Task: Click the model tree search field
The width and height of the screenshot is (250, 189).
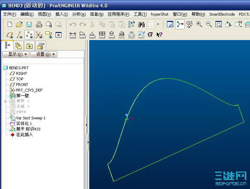Action: point(43,61)
